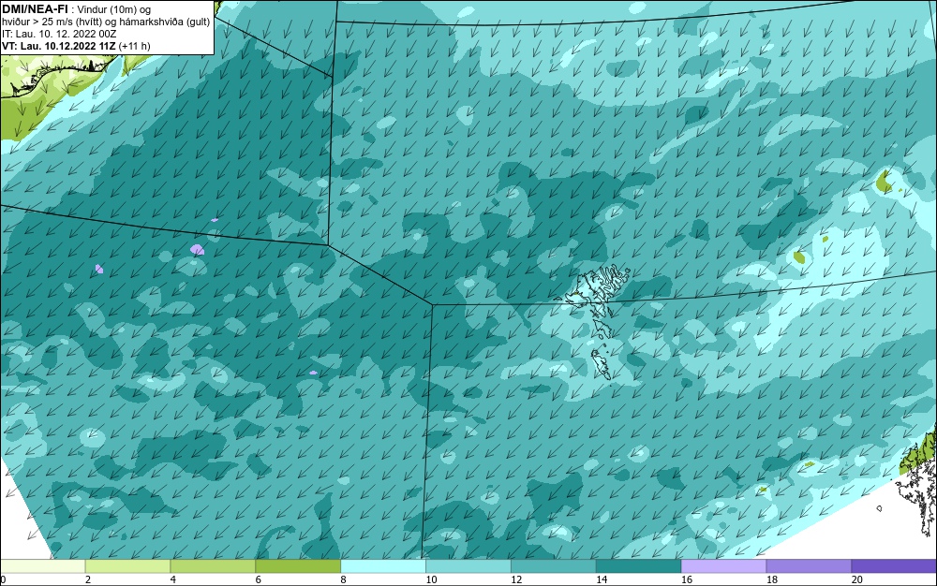This screenshot has width=937, height=586.
Task: Click the 8–10 m/s pale cyan legend swatch
Action: (x=383, y=566)
